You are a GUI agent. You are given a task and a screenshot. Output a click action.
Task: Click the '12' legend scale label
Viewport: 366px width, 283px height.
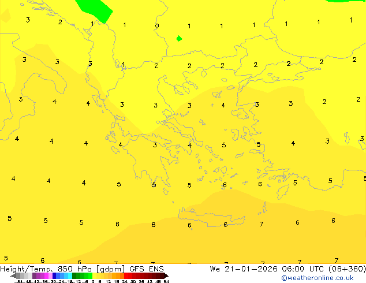pos(109,281)
